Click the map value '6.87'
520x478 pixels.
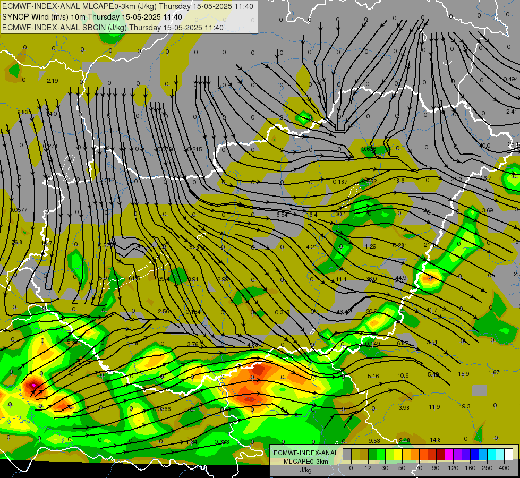(x=402, y=343)
